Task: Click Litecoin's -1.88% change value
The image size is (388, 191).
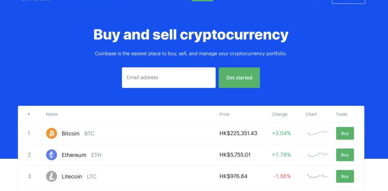Action: [x=282, y=176]
